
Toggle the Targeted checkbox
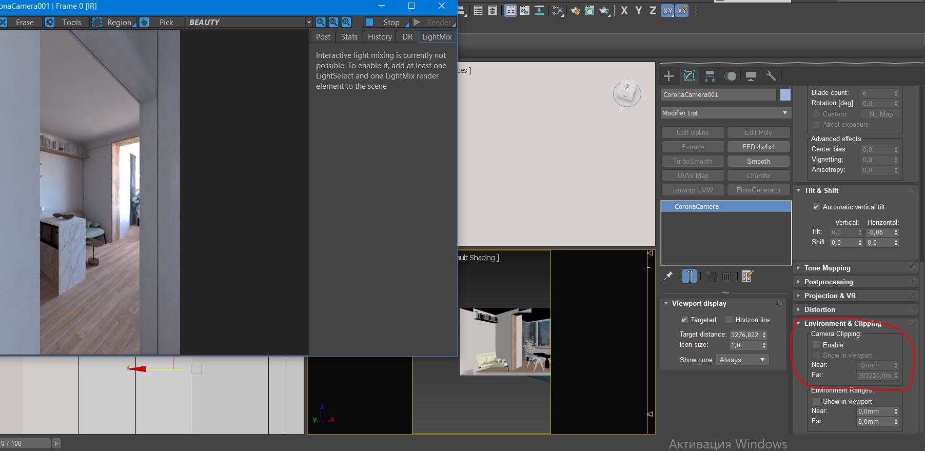(684, 320)
